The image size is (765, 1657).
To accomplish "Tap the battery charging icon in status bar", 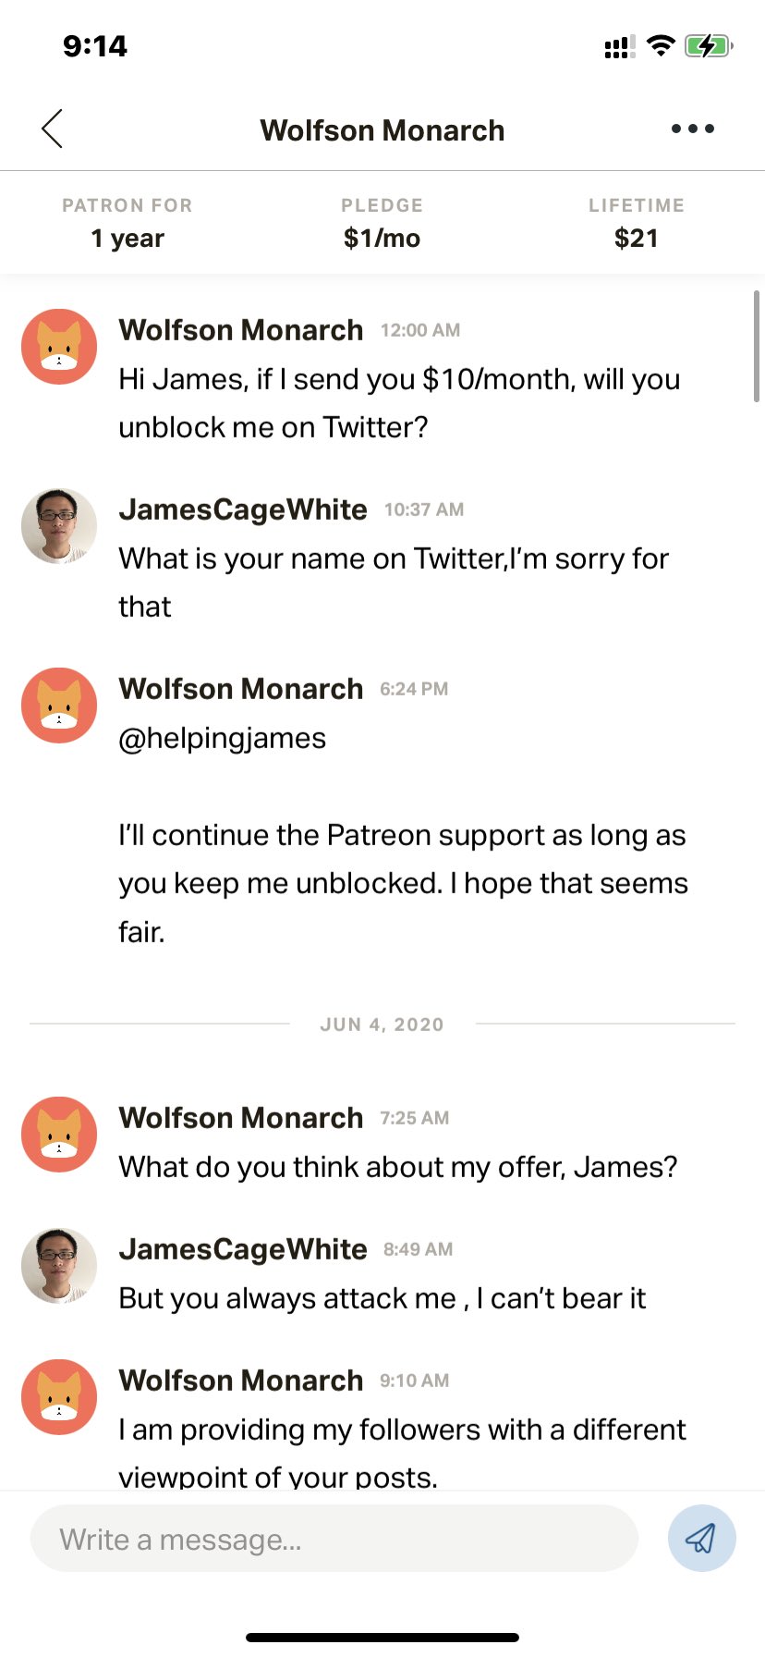I will coord(708,46).
